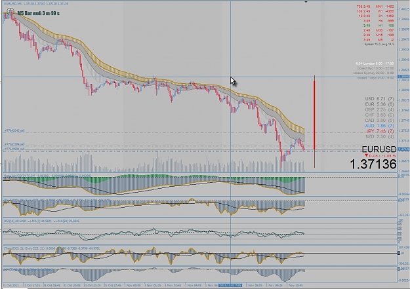
Task: Click the Ratio_MACD indicator label
Action: 48,176
